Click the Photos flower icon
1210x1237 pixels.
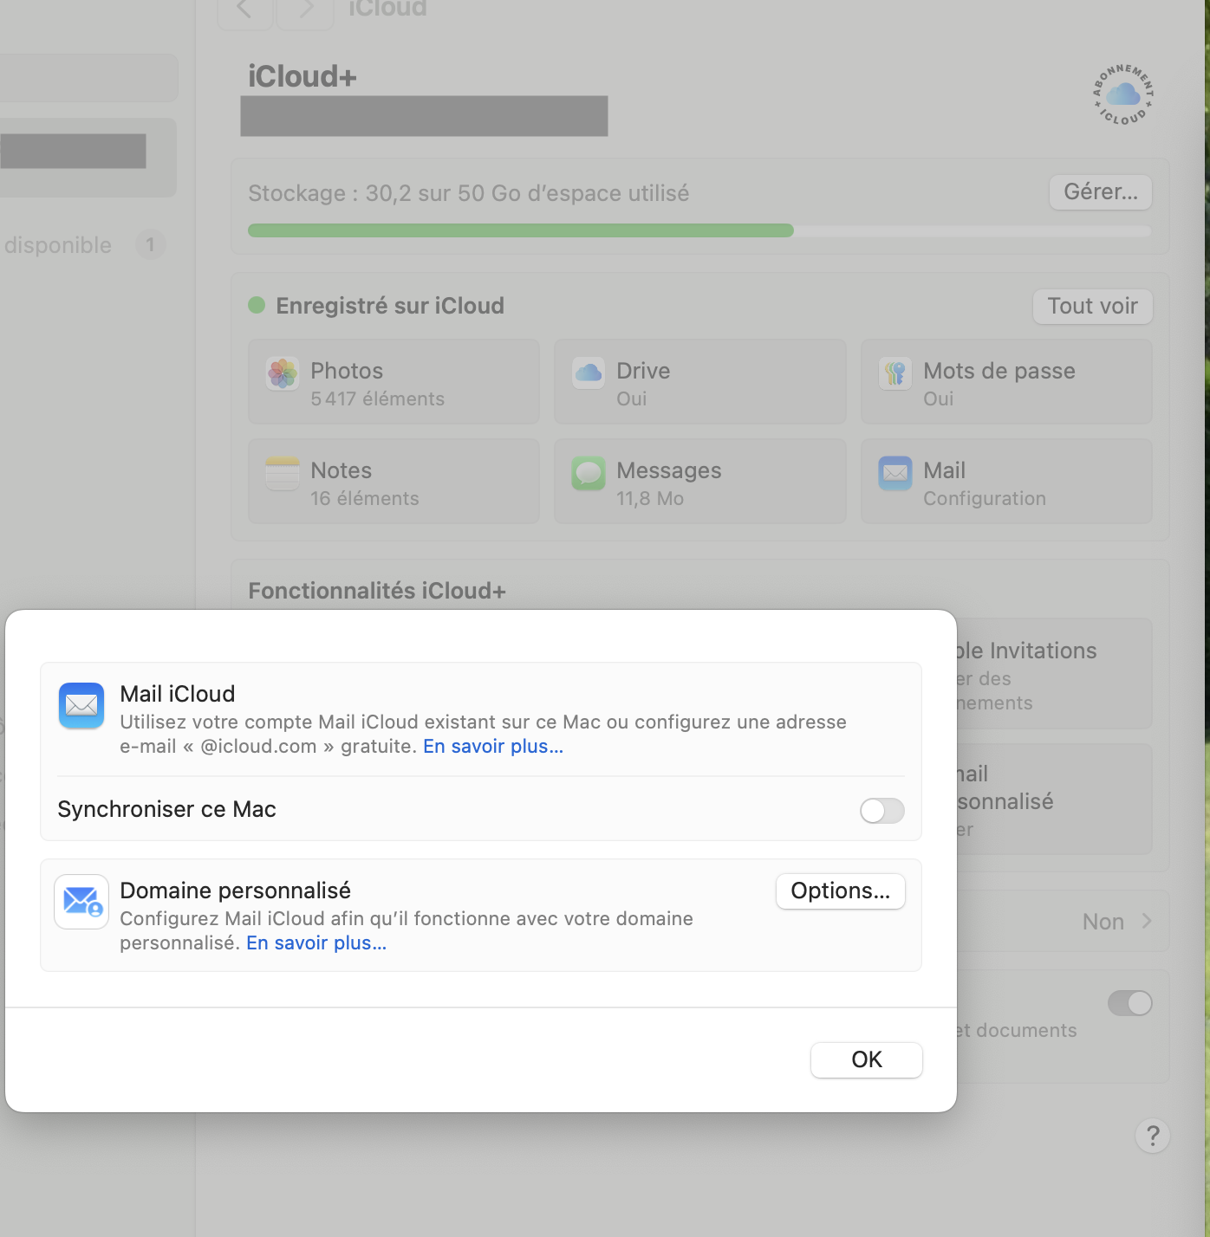click(283, 373)
